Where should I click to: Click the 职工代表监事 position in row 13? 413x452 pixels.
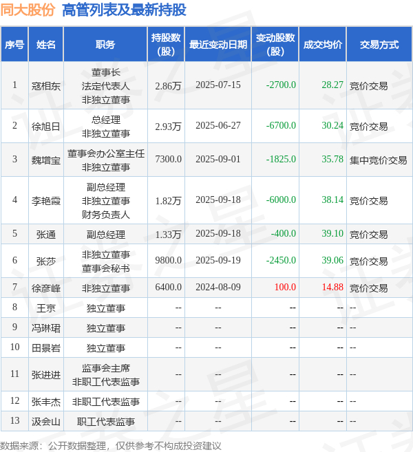tap(106, 422)
